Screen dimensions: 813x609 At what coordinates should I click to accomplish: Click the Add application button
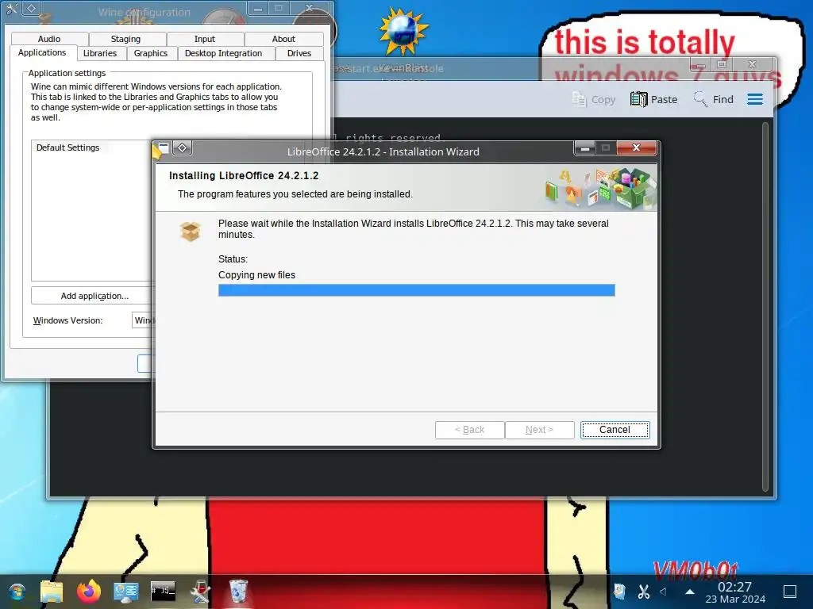tap(94, 296)
